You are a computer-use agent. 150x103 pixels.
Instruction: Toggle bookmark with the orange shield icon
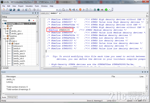[x=80, y=10]
